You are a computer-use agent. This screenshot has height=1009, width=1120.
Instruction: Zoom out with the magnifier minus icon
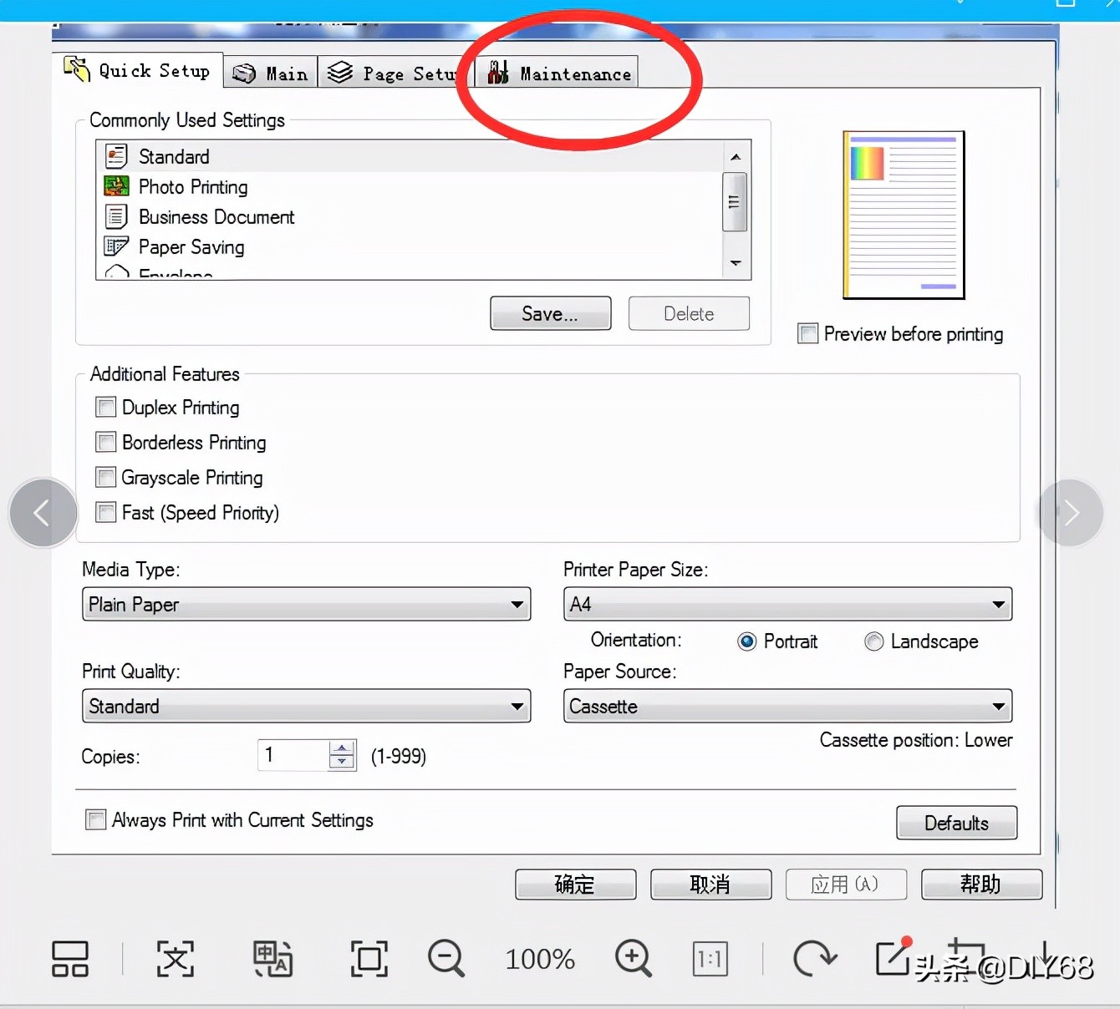[x=446, y=959]
